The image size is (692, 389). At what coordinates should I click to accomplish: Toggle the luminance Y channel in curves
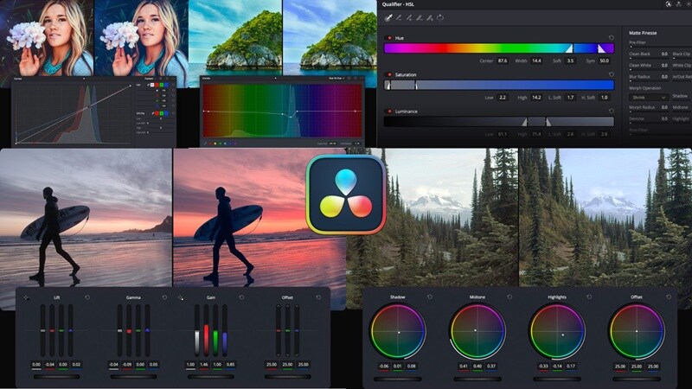[x=152, y=85]
